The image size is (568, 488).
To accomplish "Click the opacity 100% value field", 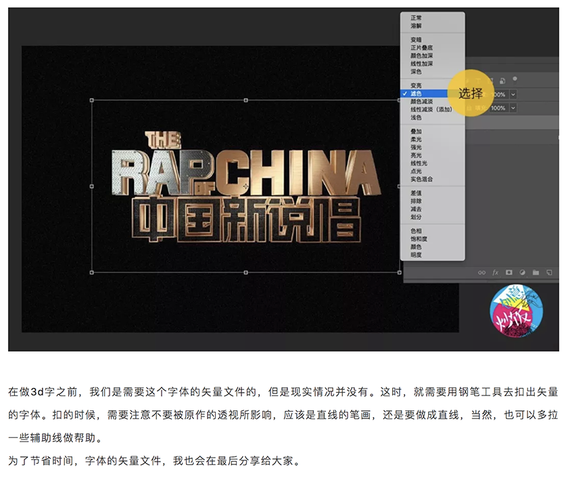I will (x=500, y=95).
